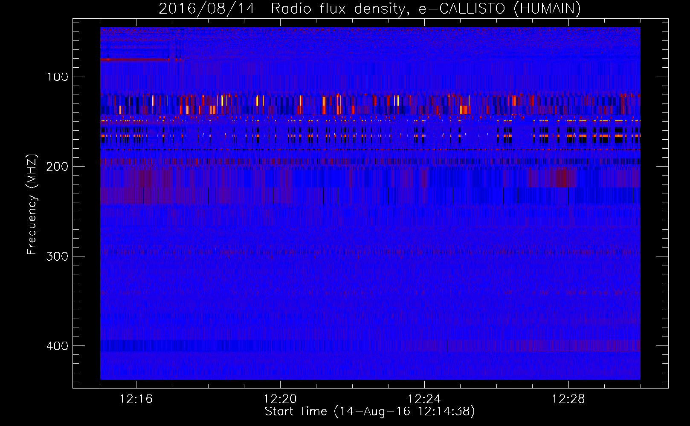This screenshot has height=426, width=690.
Task: Click the 12:24 time tick label
Action: coord(424,399)
